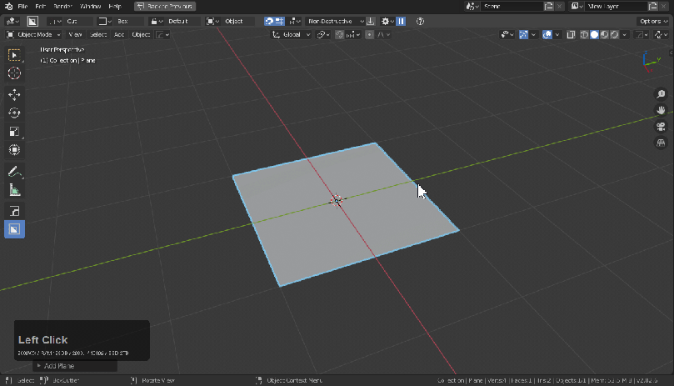Select the Rotate tool

click(x=14, y=113)
